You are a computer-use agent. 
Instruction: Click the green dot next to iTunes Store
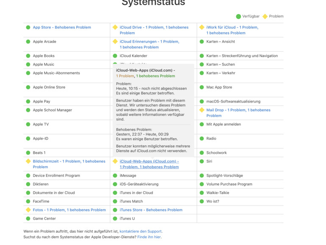(x=115, y=210)
